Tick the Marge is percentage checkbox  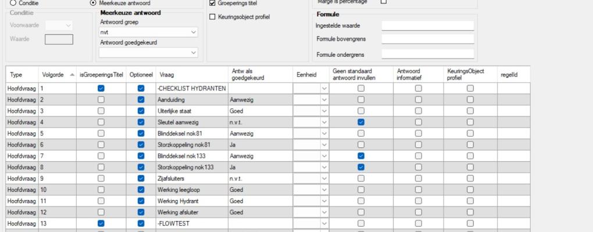coord(383,2)
